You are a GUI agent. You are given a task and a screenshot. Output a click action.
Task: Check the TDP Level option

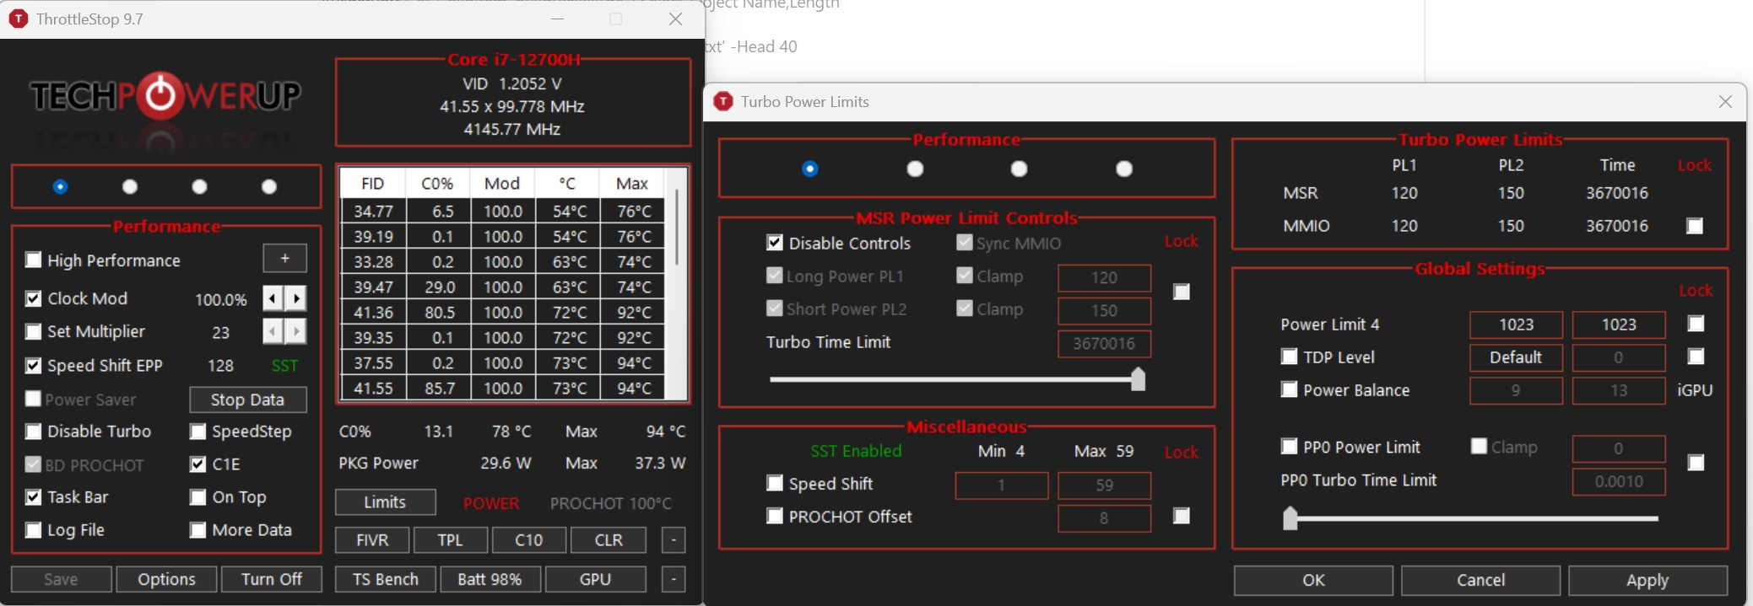1289,357
